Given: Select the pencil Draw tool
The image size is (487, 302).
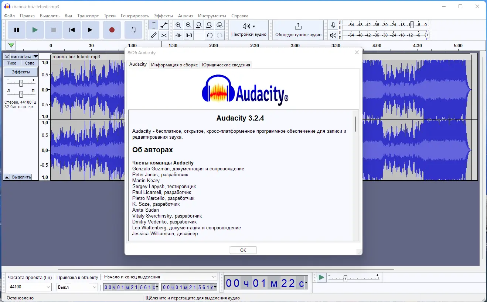Looking at the screenshot, I should pos(154,35).
